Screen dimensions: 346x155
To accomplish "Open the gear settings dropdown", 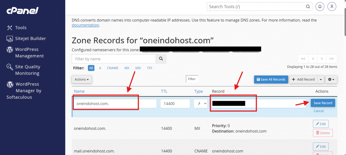I will click(331, 79).
